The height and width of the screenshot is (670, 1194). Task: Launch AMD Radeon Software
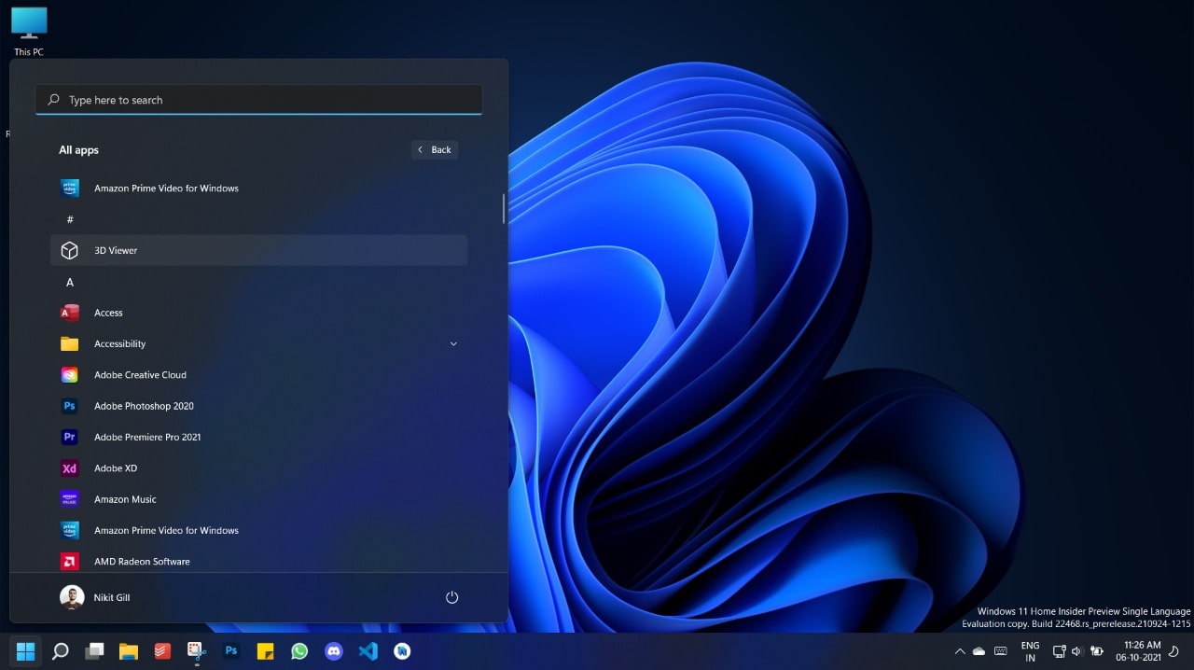click(x=258, y=561)
